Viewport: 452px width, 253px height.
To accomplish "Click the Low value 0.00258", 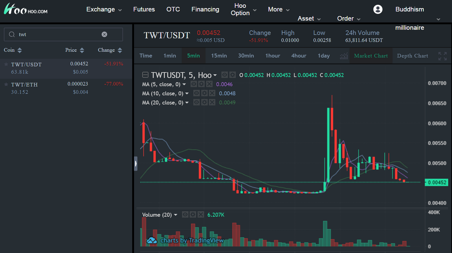I will [322, 40].
